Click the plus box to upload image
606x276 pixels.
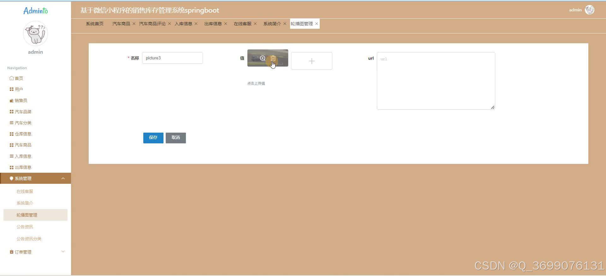[312, 61]
